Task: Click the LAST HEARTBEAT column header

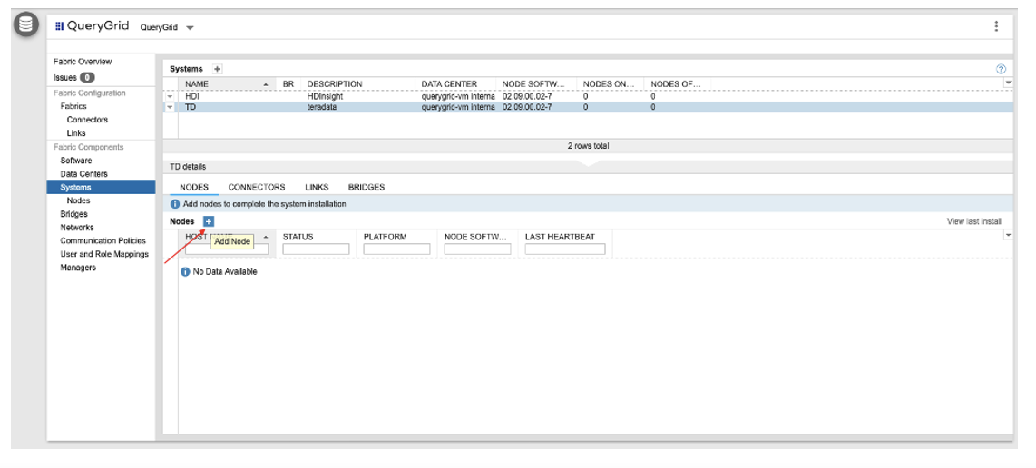Action: (560, 237)
